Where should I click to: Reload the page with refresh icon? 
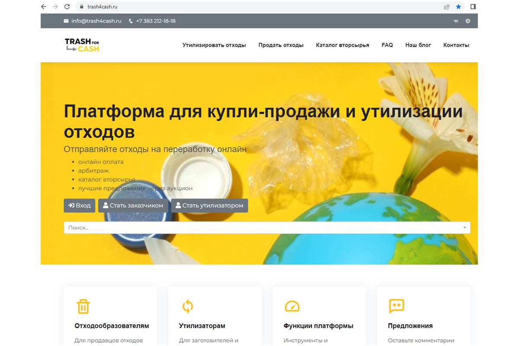point(67,6)
